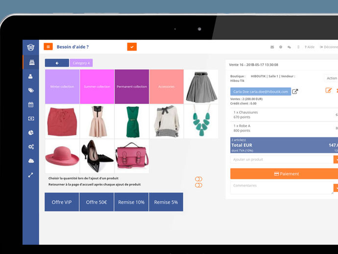Select the Category 4 tab
338x254 pixels.
click(81, 63)
